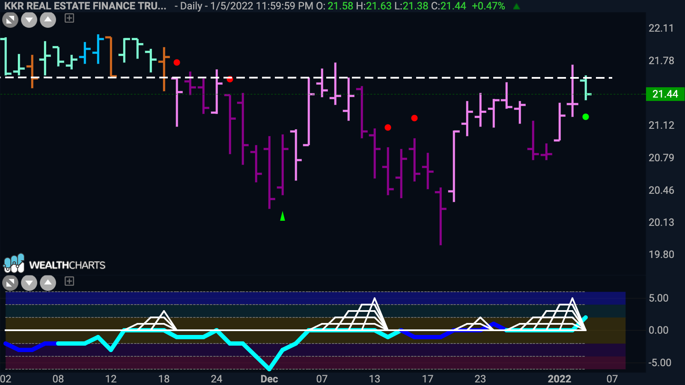
Task: Click the price panel plus-box icon
Action: pos(69,18)
